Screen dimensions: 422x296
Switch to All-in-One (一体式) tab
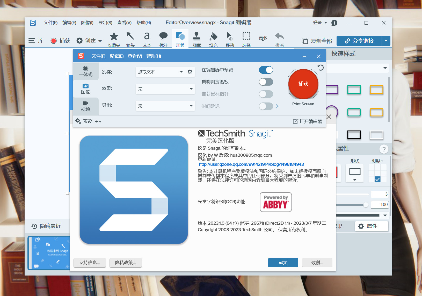coord(86,71)
